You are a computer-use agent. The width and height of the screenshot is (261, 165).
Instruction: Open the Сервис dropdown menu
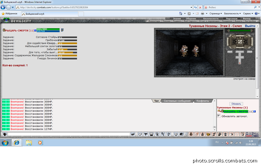(x=248, y=13)
